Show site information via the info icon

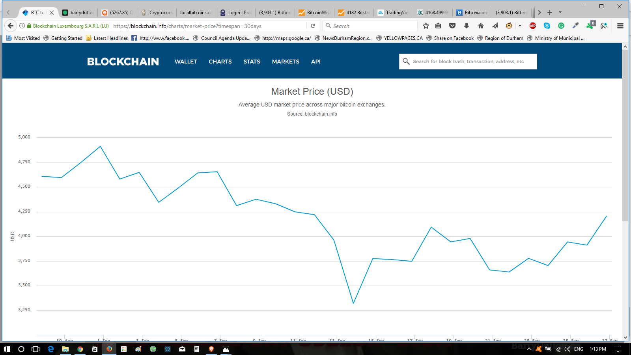22,26
